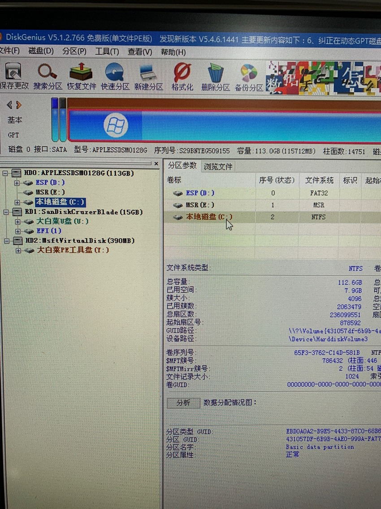381x509 pixels.
Task: Click the colorful data recovery banner
Action: tap(323, 78)
